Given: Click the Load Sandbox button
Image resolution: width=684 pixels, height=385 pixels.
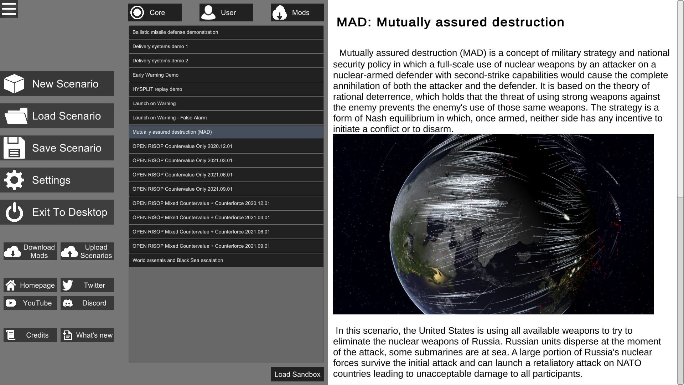Looking at the screenshot, I should (297, 374).
